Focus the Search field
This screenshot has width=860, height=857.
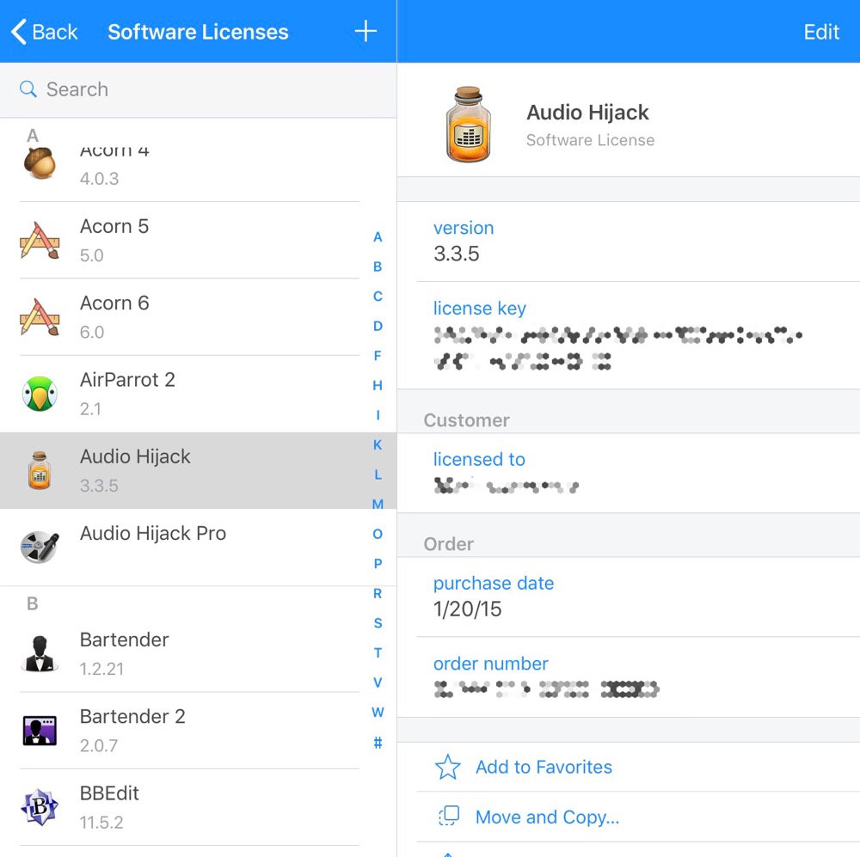(198, 89)
